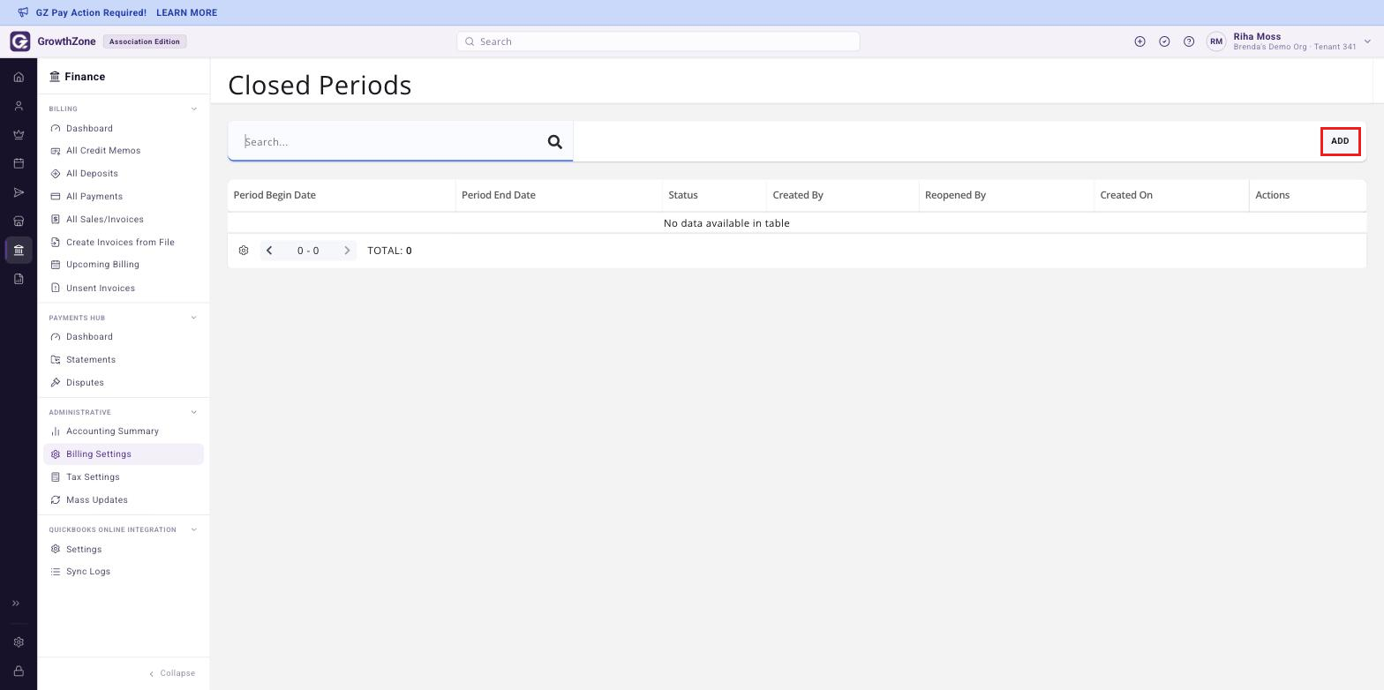The image size is (1384, 690).
Task: Open table settings gear below the grid
Action: pos(244,251)
